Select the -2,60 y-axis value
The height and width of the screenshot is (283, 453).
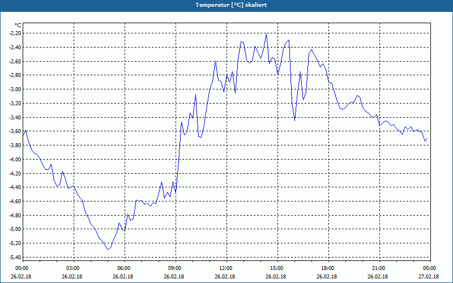15,61
